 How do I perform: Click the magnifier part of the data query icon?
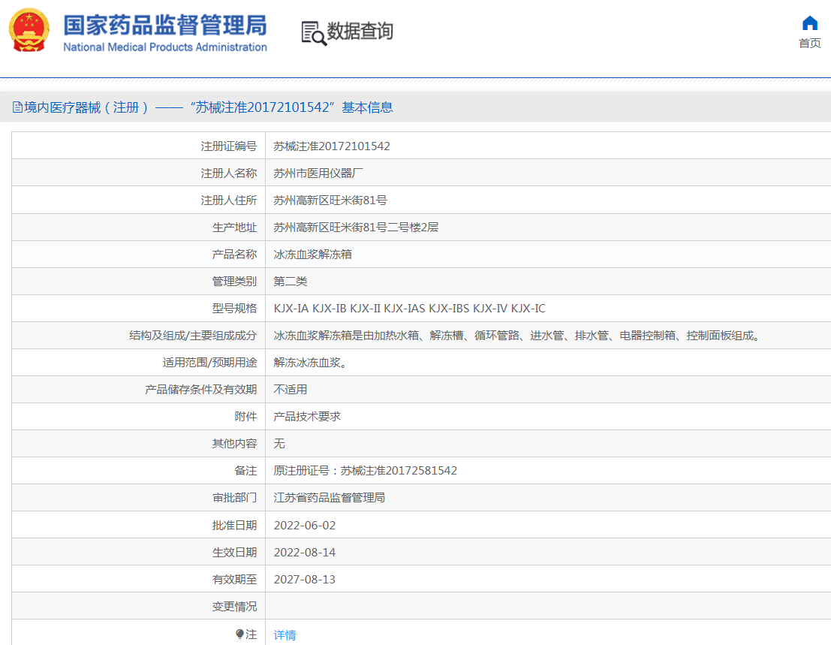pos(318,39)
